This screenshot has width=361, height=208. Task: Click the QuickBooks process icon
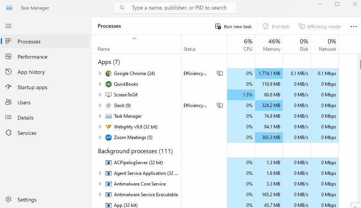point(109,84)
